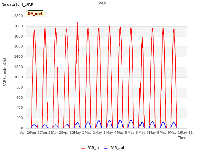Click the PAR (umol/m2/s) axis title
This screenshot has width=206, height=154.
[5, 72]
